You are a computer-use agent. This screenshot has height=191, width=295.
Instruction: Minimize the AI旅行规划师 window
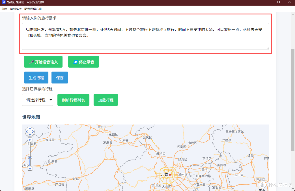coord(268,2)
